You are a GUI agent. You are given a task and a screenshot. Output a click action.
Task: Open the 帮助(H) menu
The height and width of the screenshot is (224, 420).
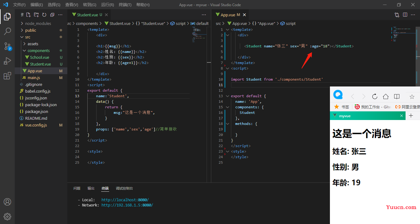143,5
